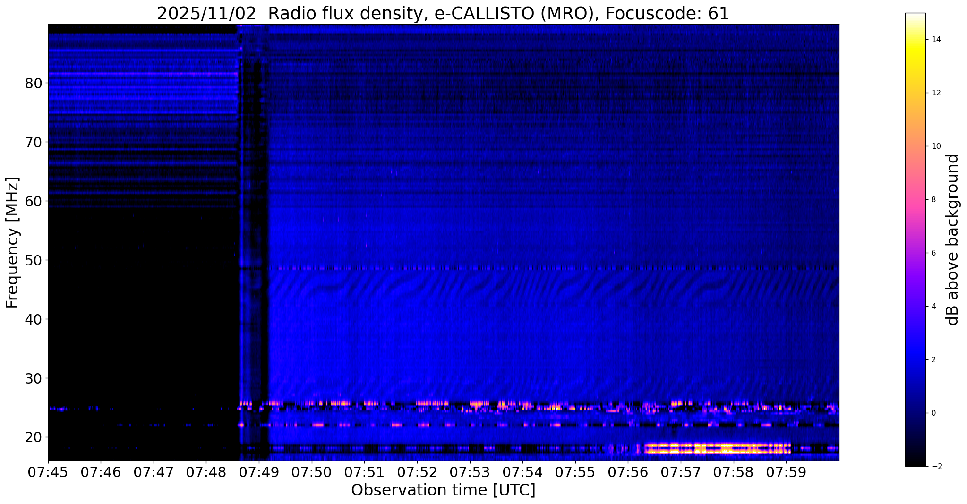Click the 07:58 time tick label
Viewport: 967px width, 504px height.
click(734, 472)
